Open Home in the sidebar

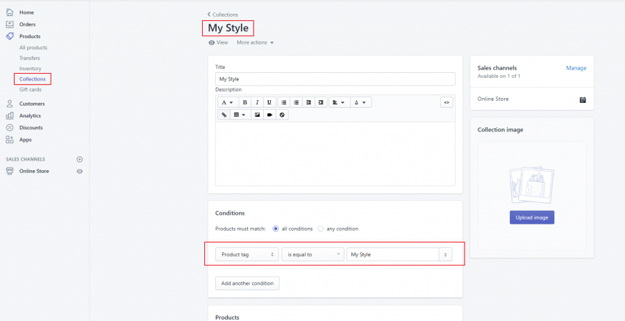pyautogui.click(x=26, y=13)
